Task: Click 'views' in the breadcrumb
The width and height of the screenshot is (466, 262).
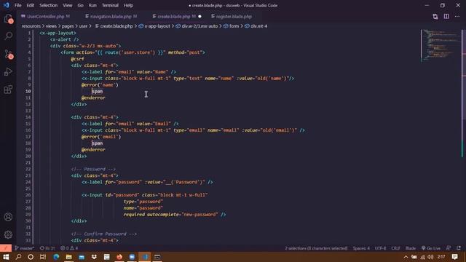Action: (x=51, y=26)
